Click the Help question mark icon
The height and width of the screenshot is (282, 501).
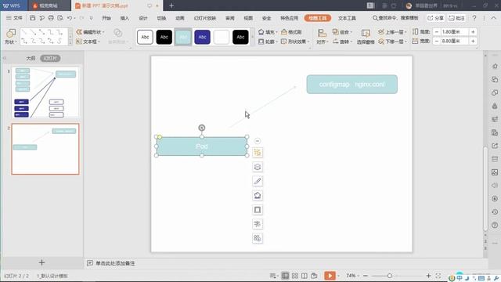click(x=474, y=18)
